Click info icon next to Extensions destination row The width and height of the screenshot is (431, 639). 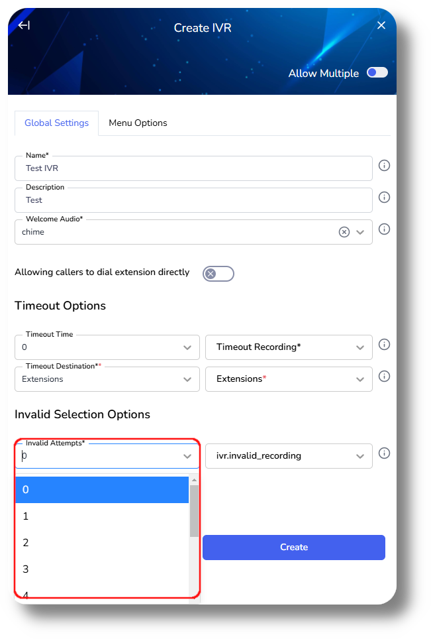click(x=384, y=377)
